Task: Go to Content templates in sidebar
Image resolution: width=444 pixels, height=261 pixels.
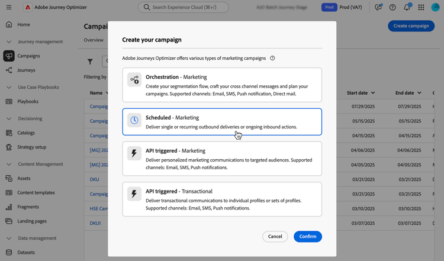Action: click(x=36, y=193)
